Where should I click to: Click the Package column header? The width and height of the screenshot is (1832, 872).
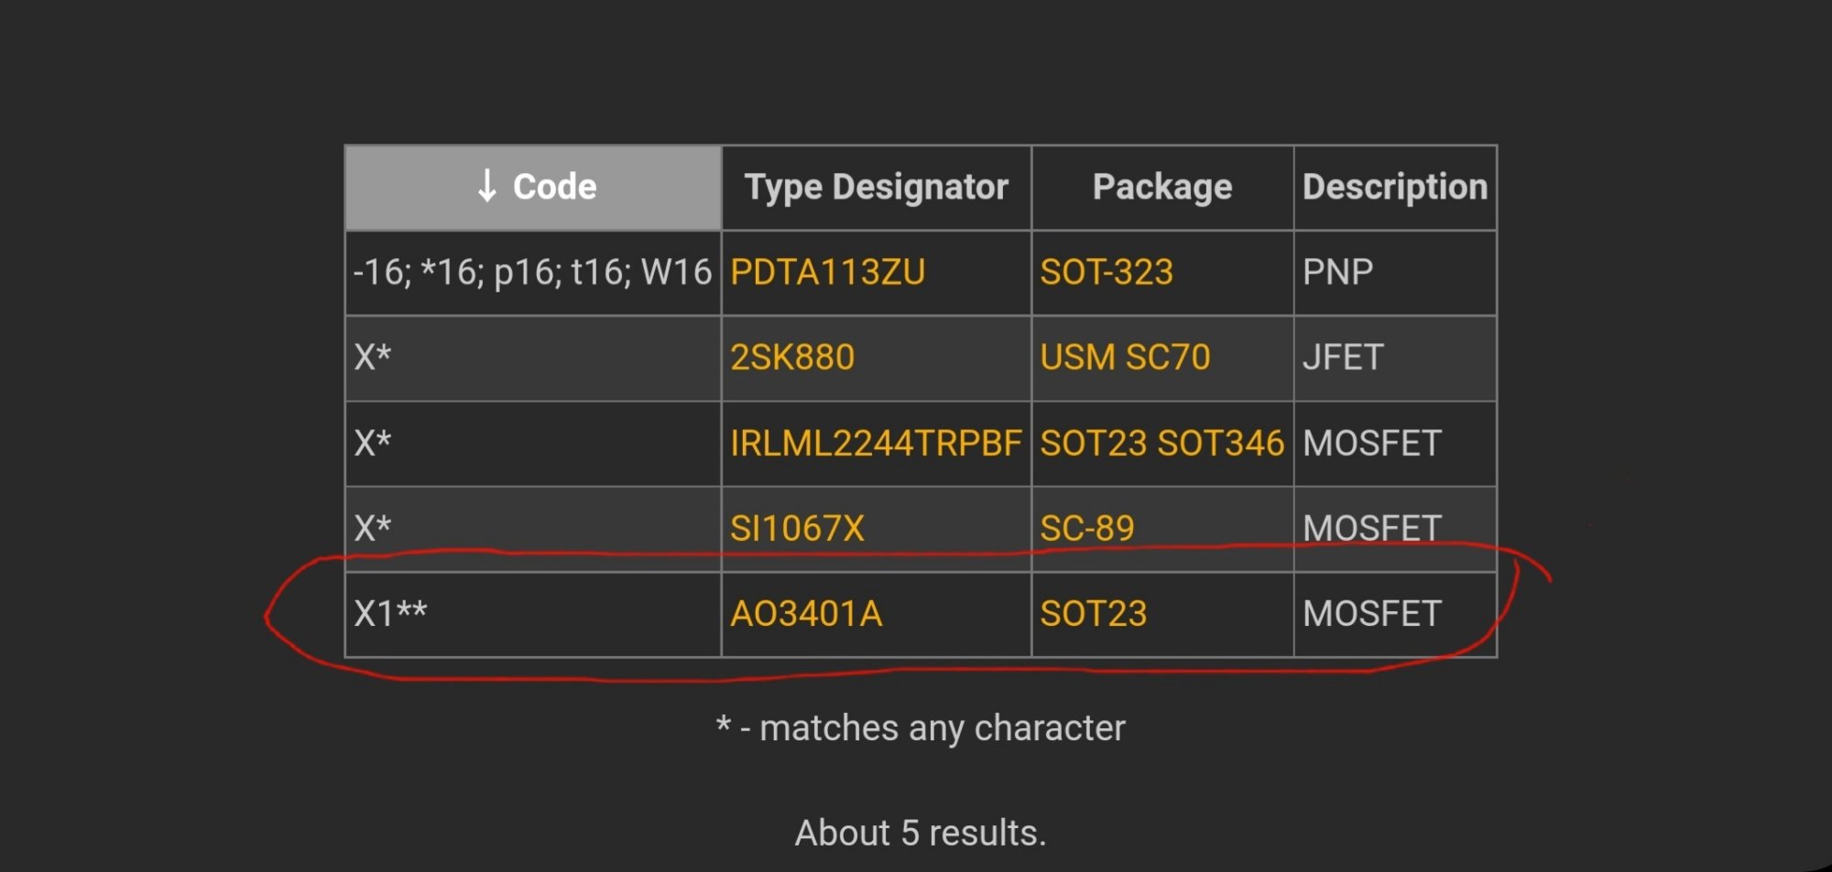1162,188
